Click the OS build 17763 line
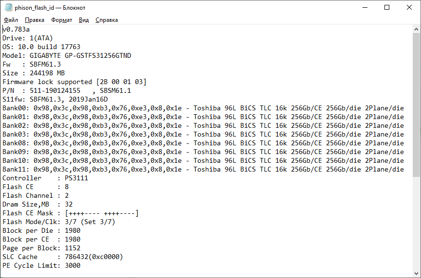Viewport: 421px width, 278px height. [41, 47]
